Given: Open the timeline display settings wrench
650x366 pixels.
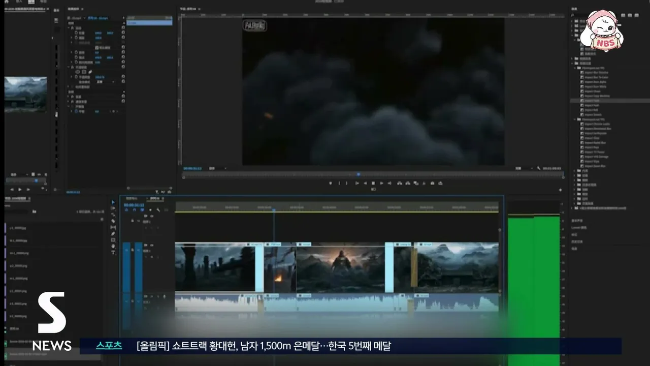Looking at the screenshot, I should click(x=158, y=210).
